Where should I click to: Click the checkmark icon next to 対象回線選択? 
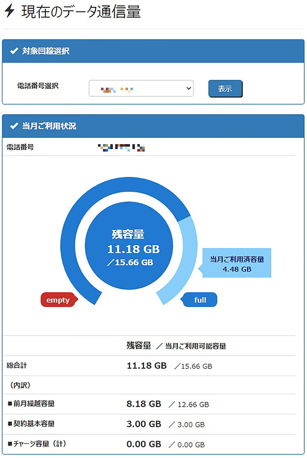pos(14,51)
